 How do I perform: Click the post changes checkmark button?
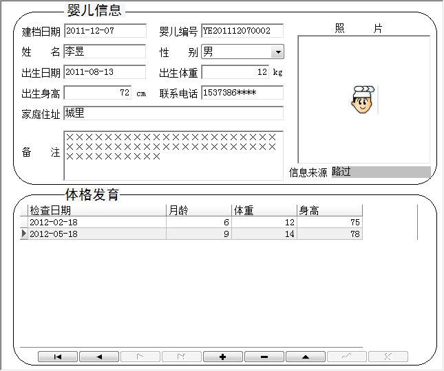347,357
